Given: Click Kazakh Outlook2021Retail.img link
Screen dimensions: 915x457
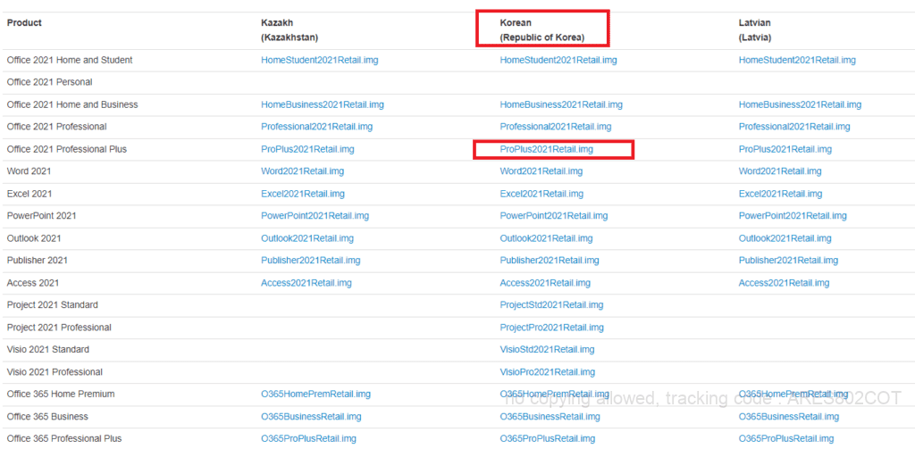Looking at the screenshot, I should 307,238.
